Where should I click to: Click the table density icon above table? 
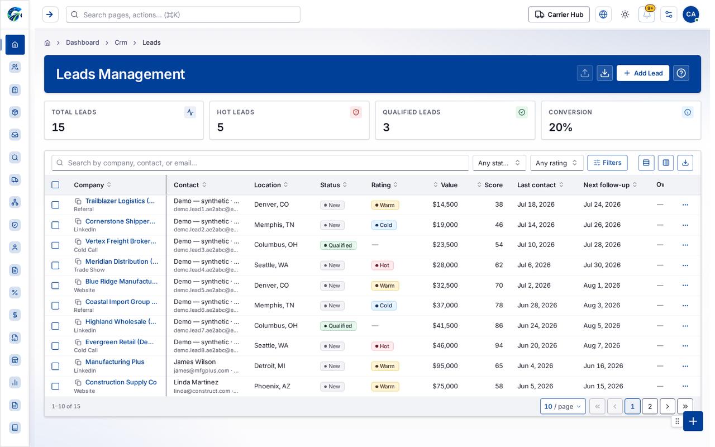pos(646,163)
